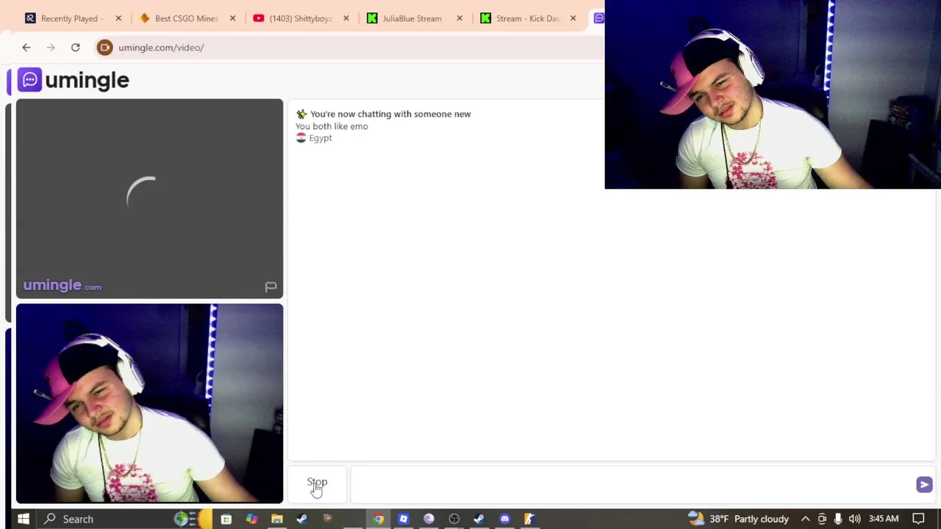Click the Stop button in the chat
This screenshot has width=941, height=529.
317,483
